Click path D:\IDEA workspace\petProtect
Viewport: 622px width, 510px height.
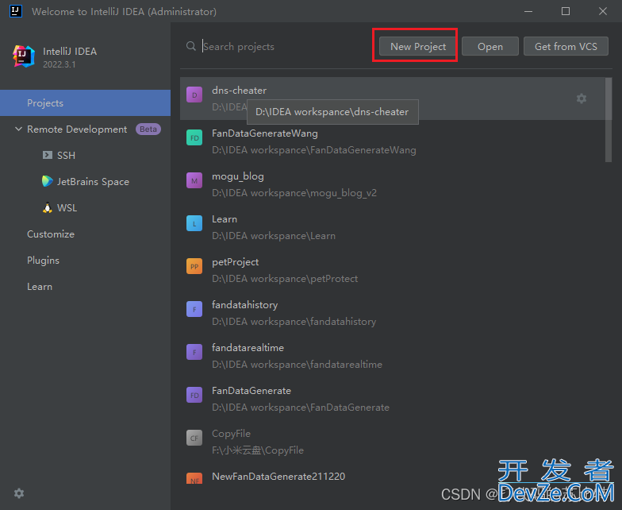[284, 278]
